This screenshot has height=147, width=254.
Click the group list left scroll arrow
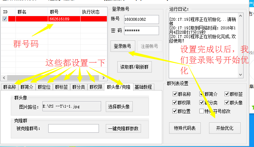(x=4, y=78)
